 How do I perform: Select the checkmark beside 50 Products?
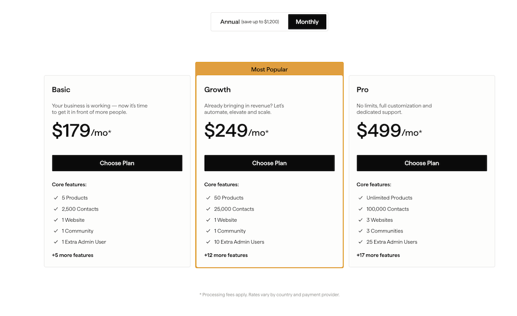(x=208, y=198)
